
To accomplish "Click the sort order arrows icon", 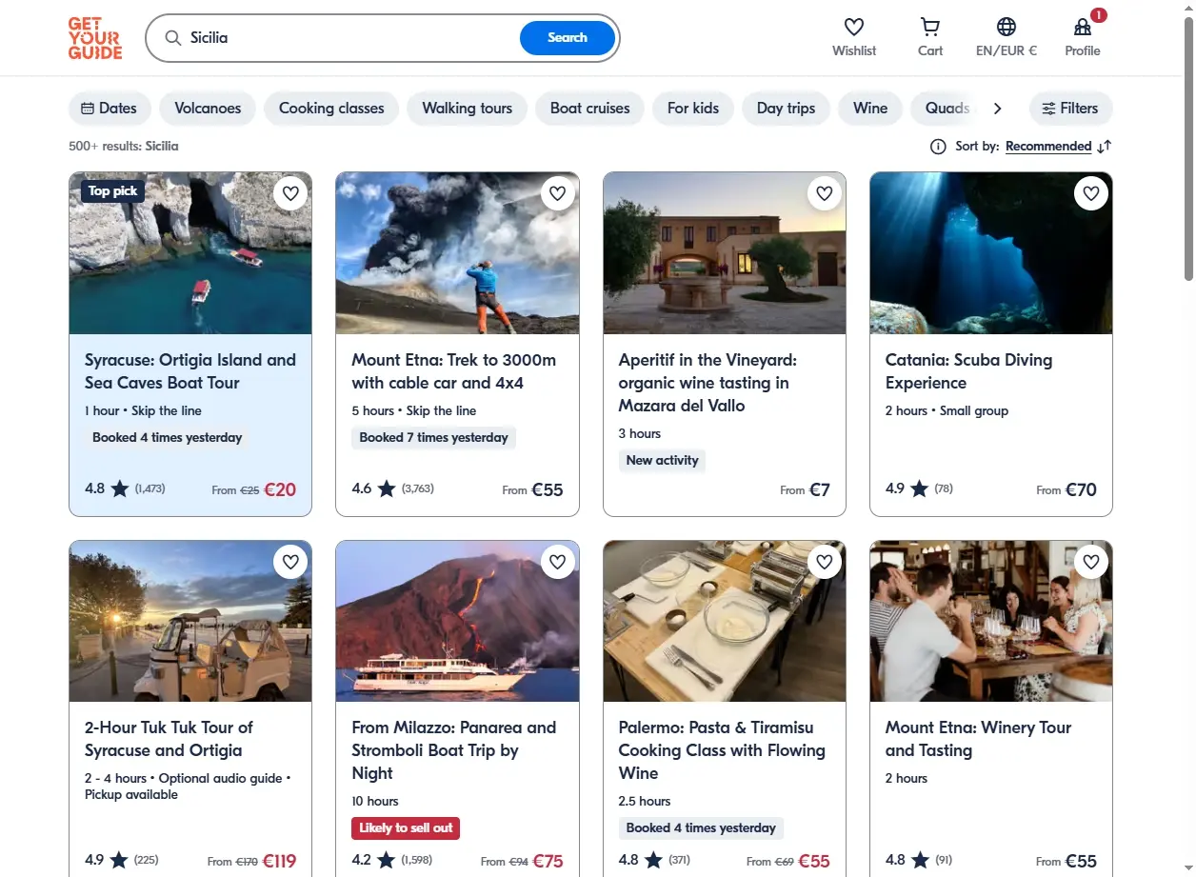I will click(1105, 147).
